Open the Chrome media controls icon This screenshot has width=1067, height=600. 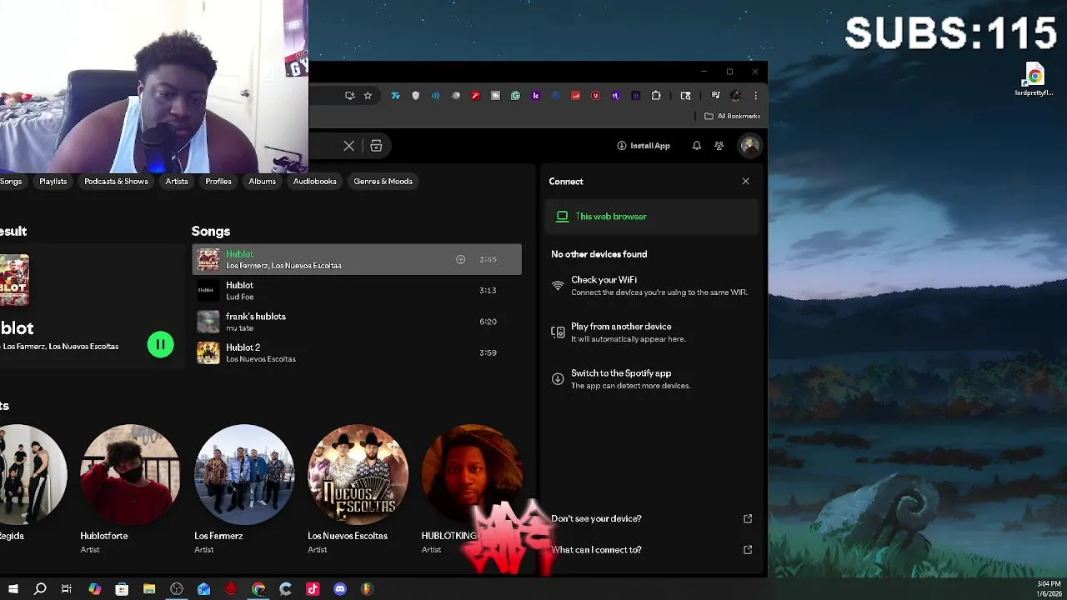(x=715, y=96)
